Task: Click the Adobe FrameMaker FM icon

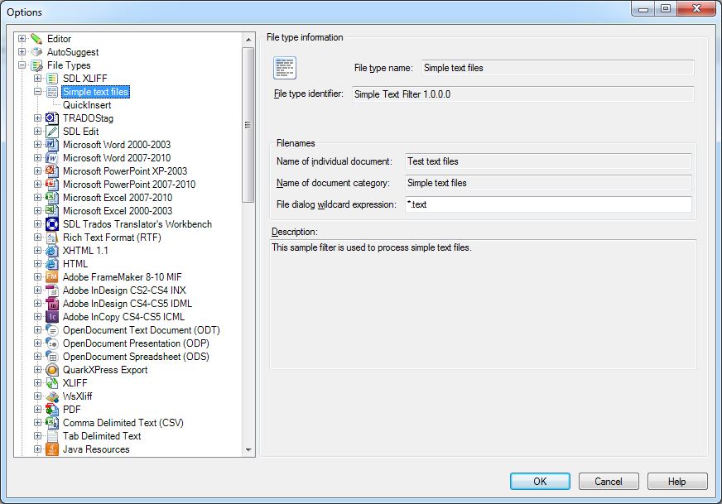Action: point(52,277)
